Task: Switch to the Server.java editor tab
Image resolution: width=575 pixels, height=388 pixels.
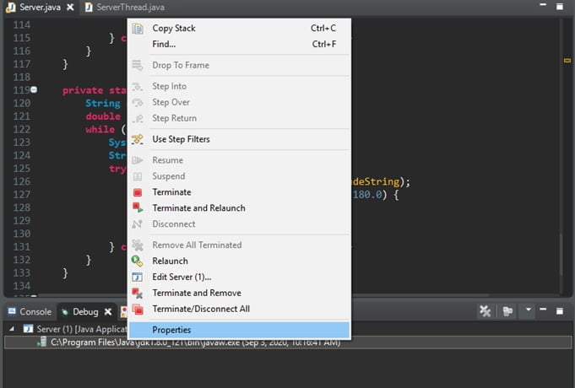Action: (x=40, y=7)
